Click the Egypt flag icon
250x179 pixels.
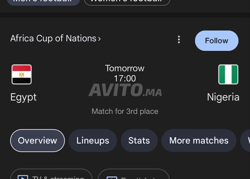[22, 74]
